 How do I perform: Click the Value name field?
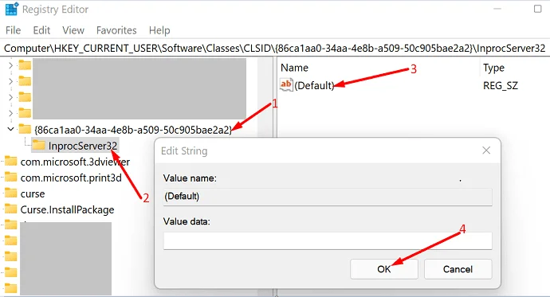328,197
